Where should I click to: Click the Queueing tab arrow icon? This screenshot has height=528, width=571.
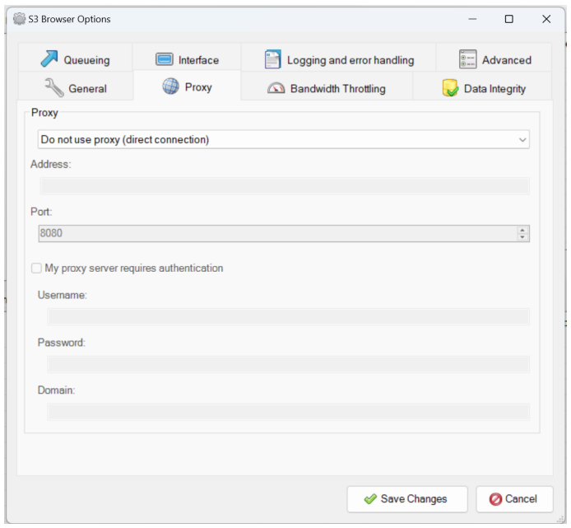click(x=49, y=59)
